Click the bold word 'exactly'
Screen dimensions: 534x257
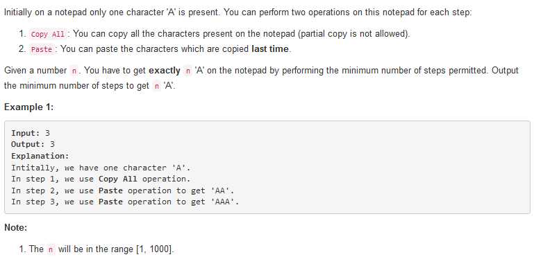click(165, 71)
